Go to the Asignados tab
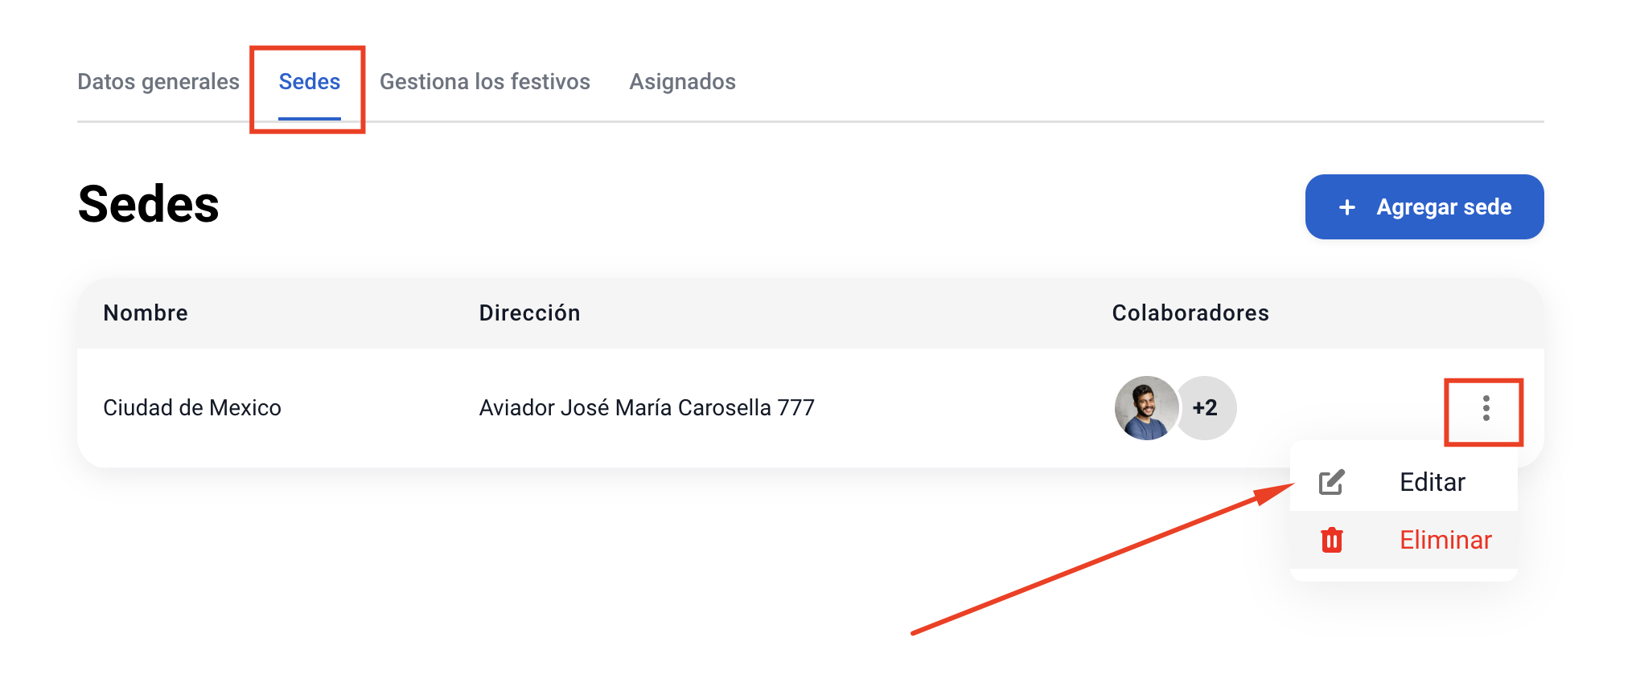1636x678 pixels. point(682,82)
